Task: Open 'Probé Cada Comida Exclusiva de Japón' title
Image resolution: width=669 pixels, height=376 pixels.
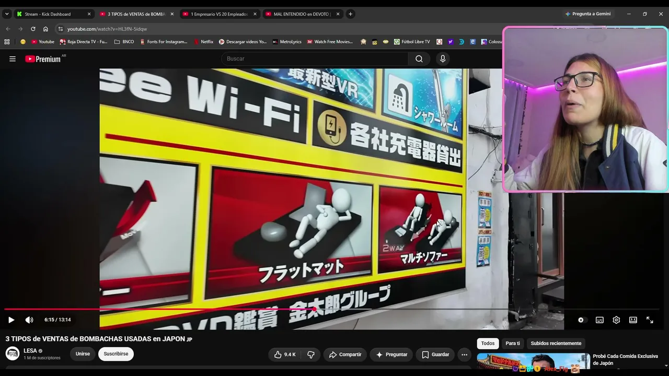Action: tap(625, 360)
